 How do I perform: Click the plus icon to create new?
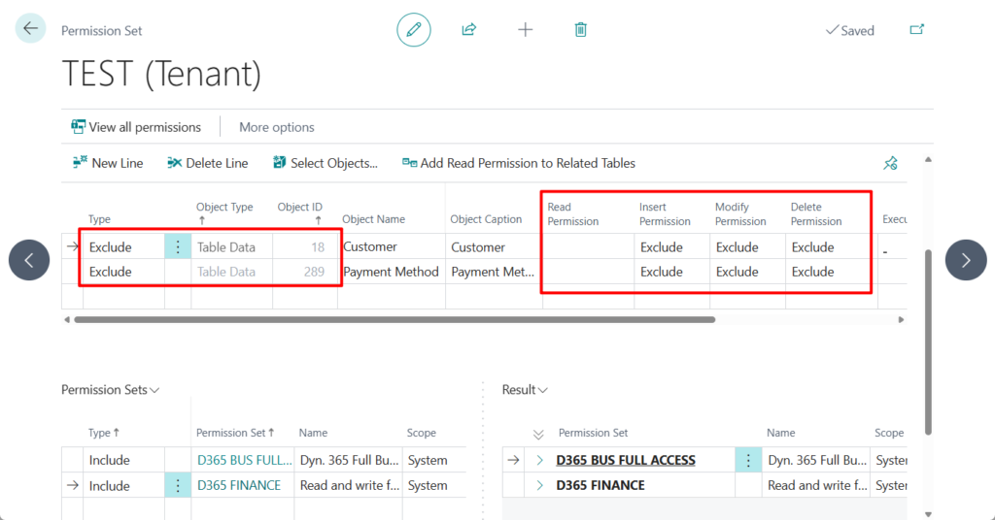526,30
